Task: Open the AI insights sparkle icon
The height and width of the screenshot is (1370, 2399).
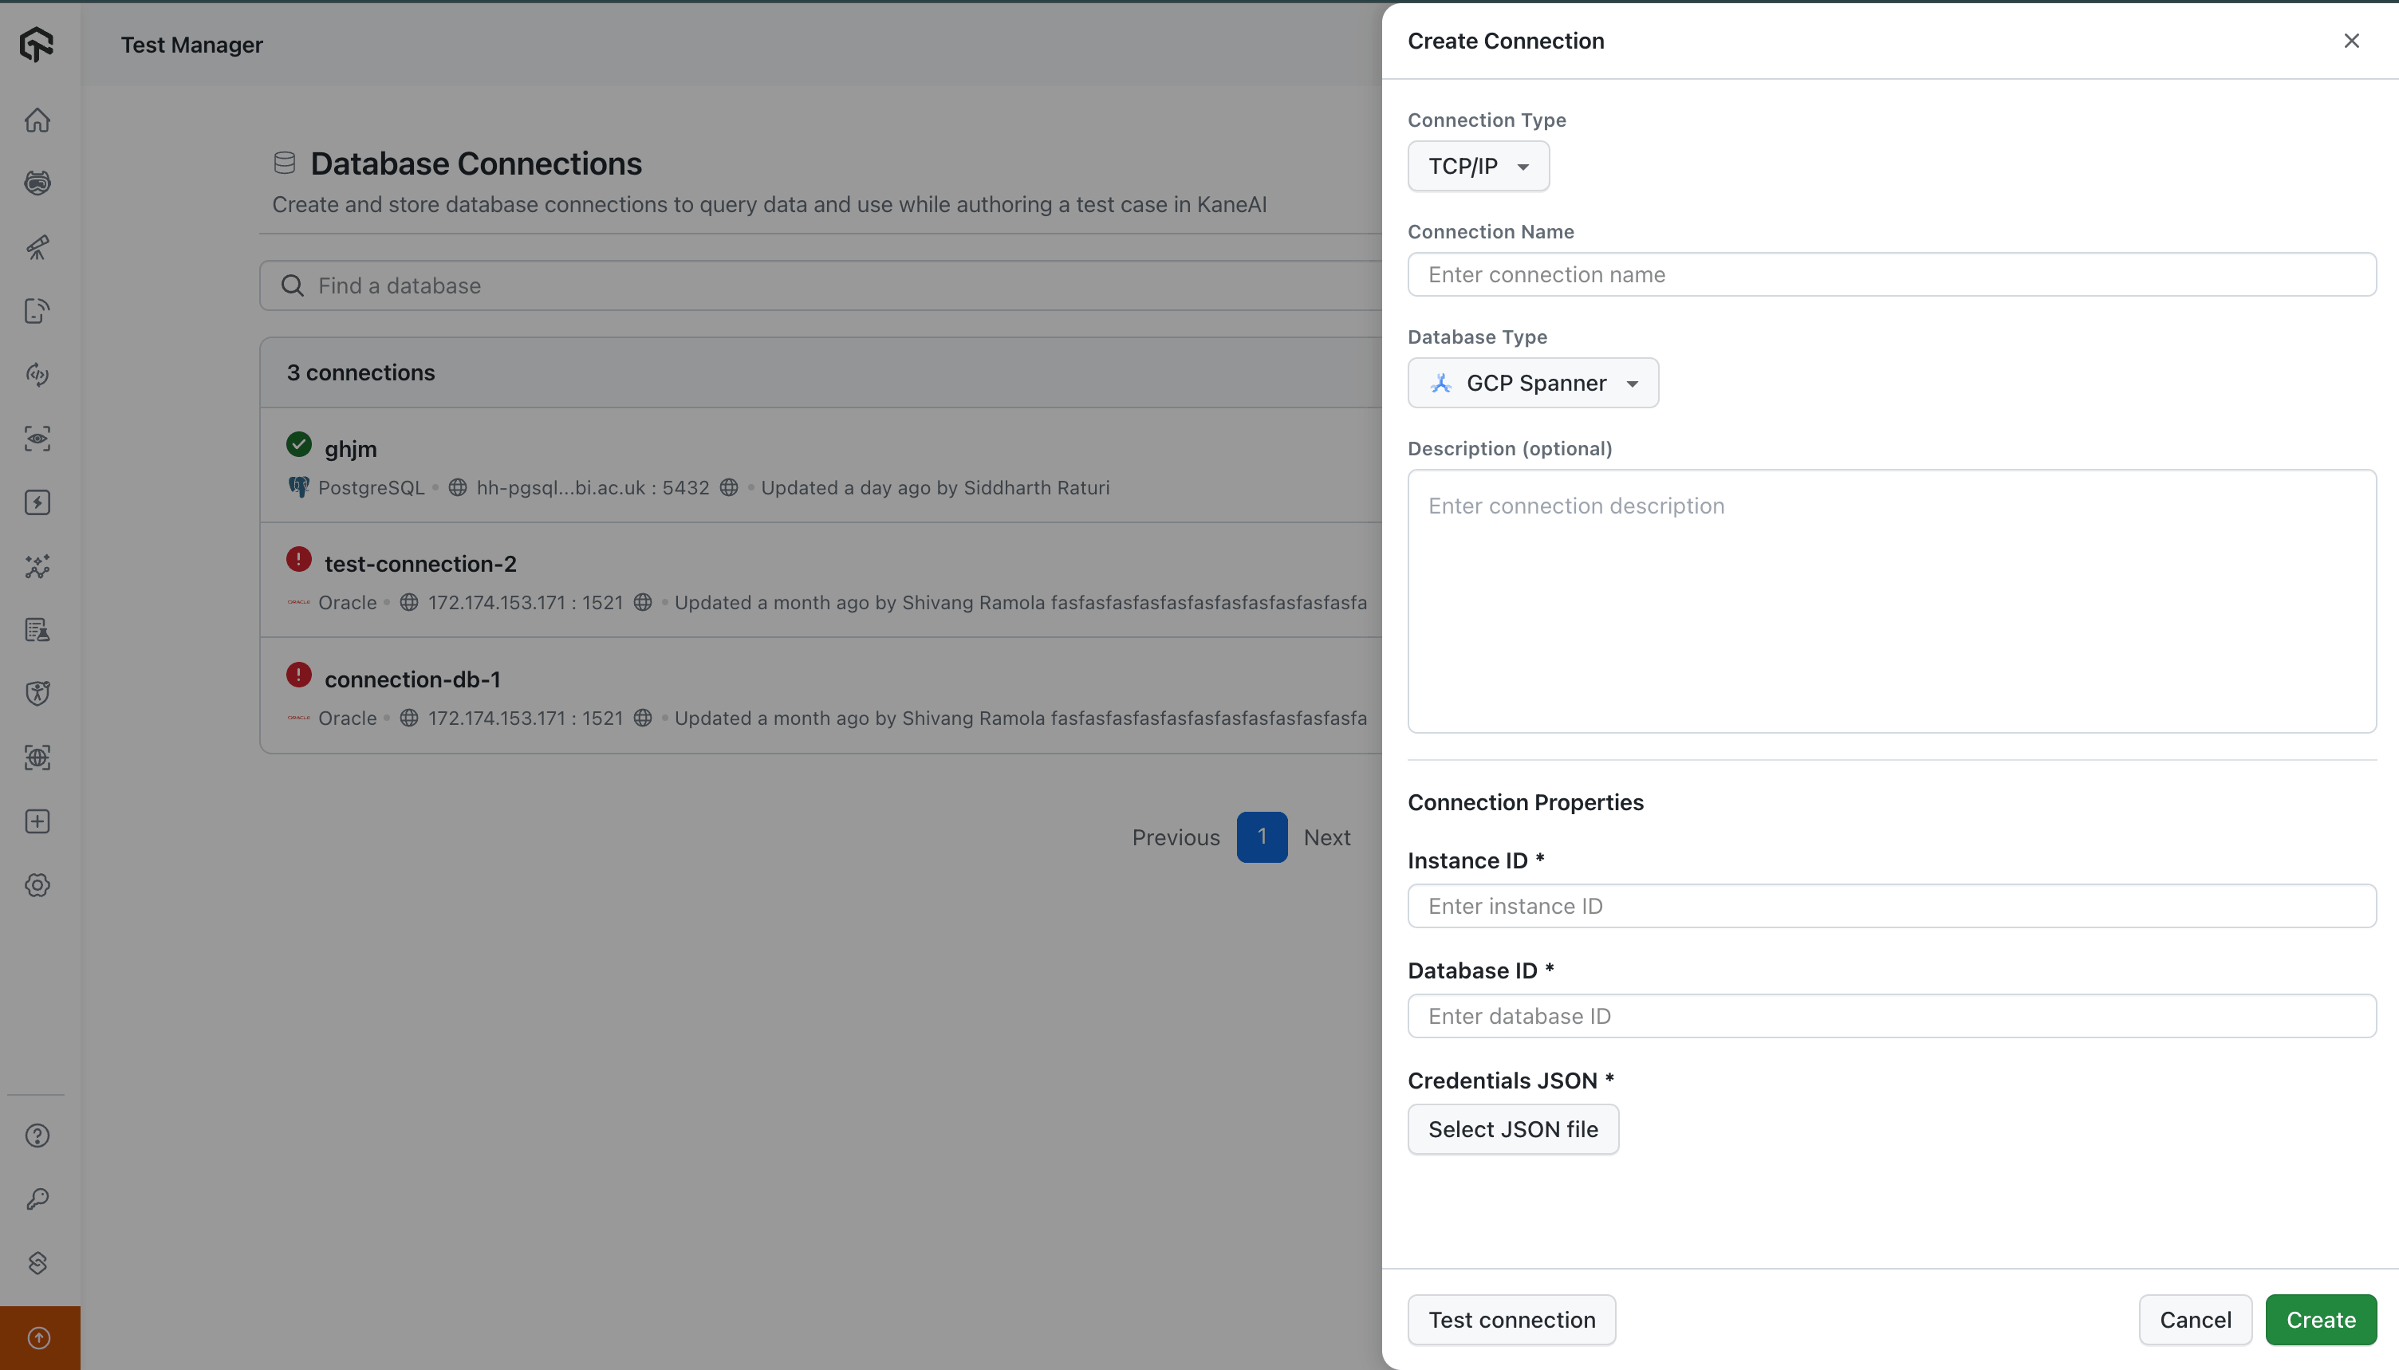Action: tap(37, 566)
